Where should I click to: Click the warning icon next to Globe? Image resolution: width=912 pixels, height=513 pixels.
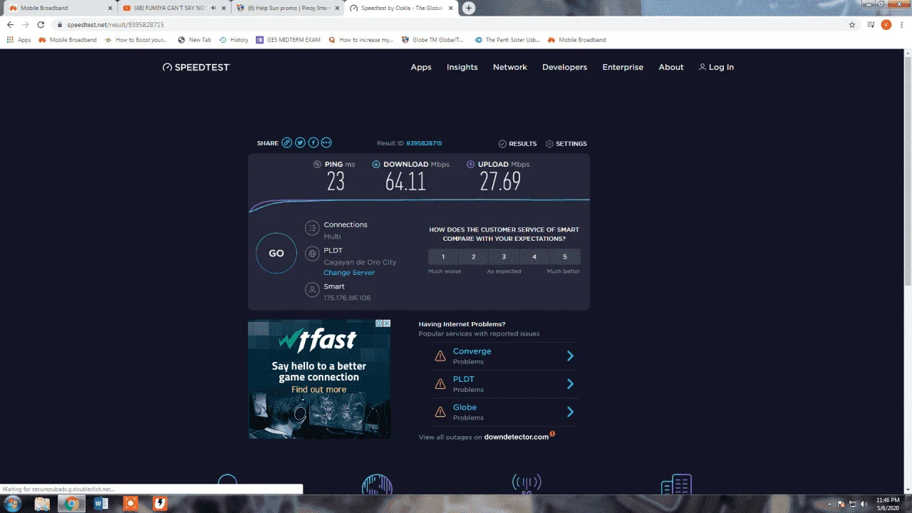coord(440,412)
